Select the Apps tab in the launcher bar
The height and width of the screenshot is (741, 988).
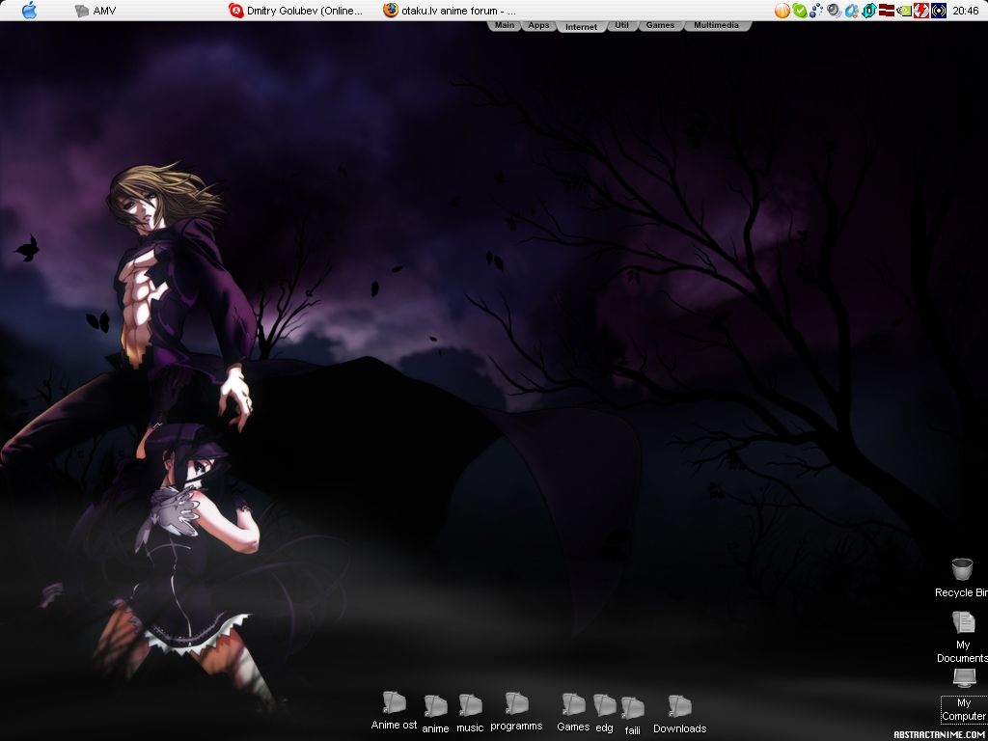538,26
